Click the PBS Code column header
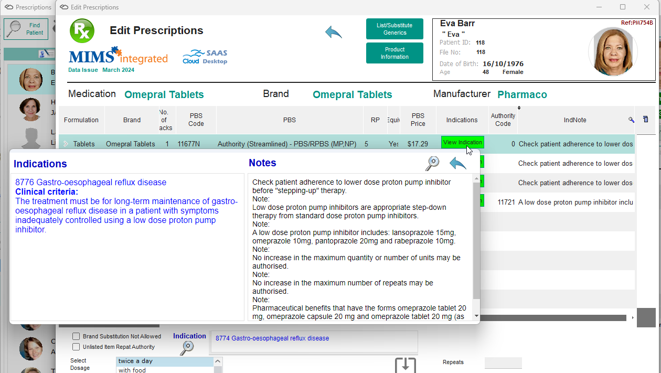Image resolution: width=661 pixels, height=373 pixels. [196, 120]
